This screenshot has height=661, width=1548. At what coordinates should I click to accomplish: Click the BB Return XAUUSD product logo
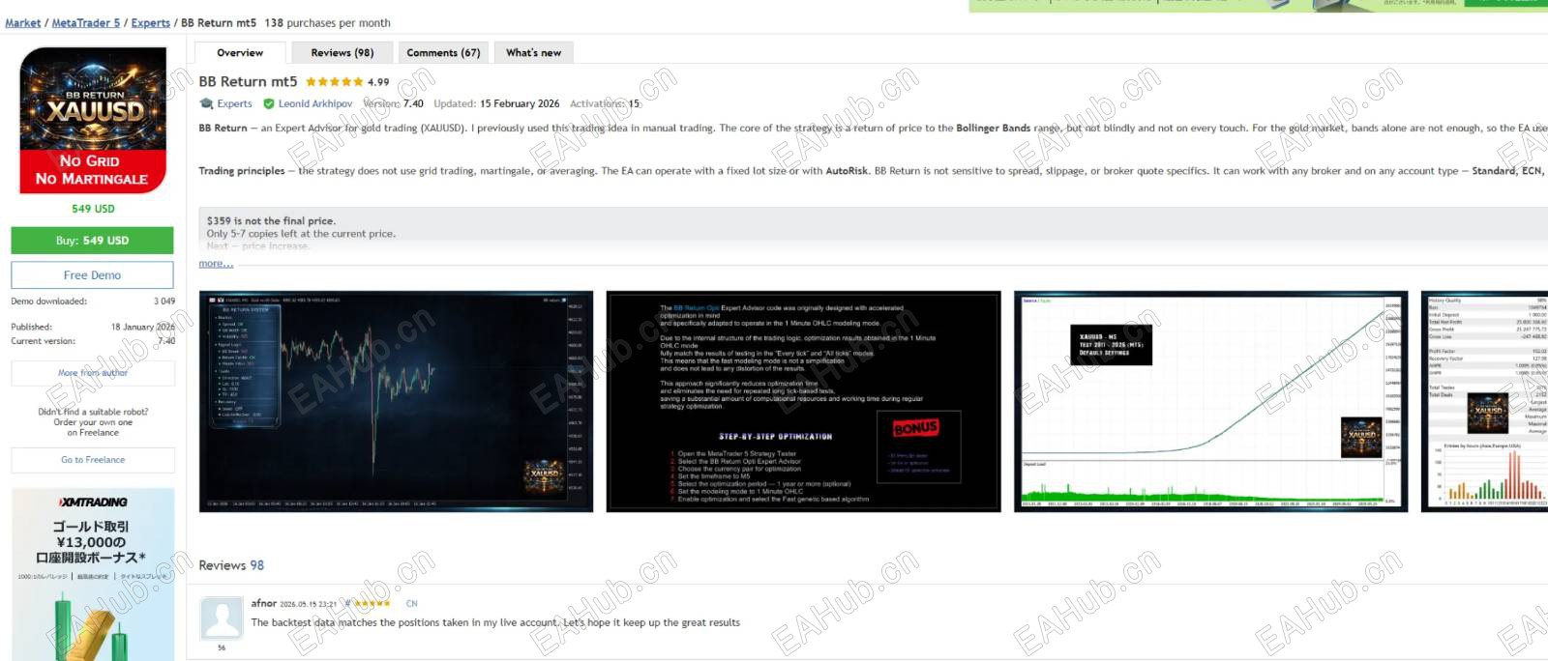93,120
